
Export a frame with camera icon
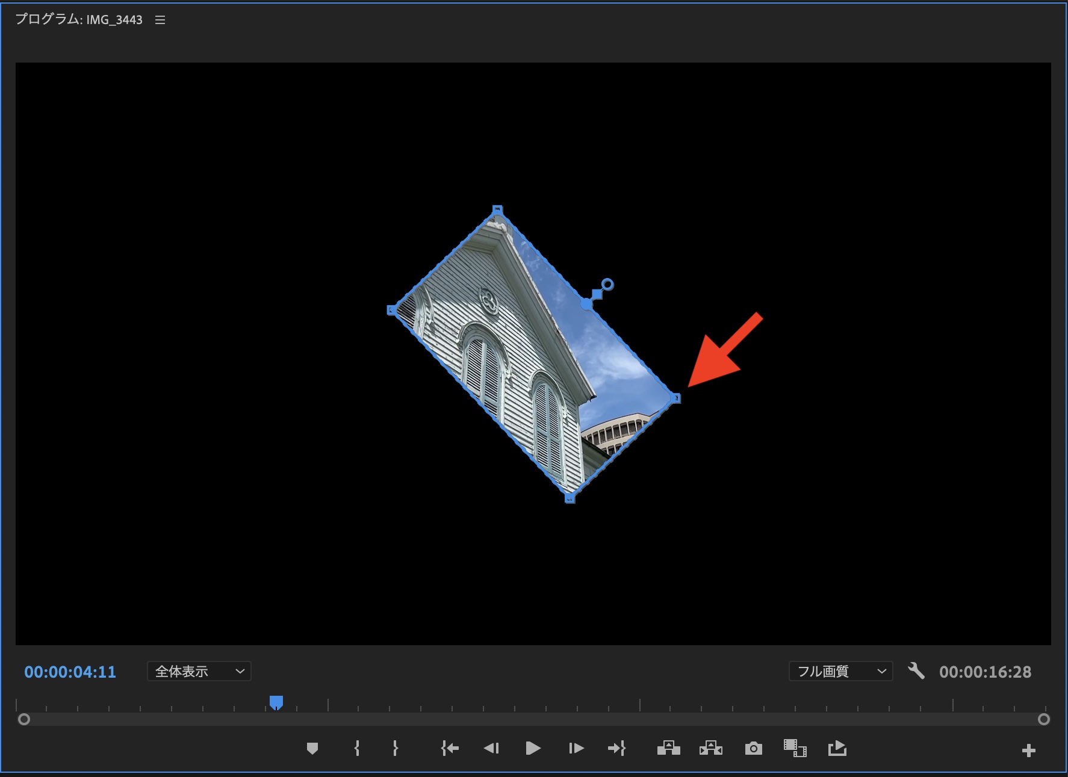pyautogui.click(x=753, y=748)
